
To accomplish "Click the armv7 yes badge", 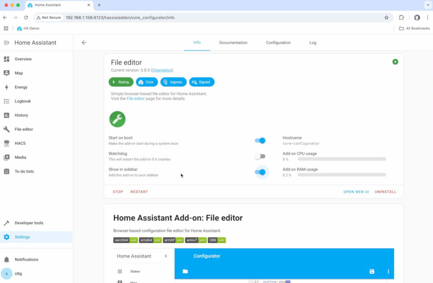I will click(x=196, y=240).
